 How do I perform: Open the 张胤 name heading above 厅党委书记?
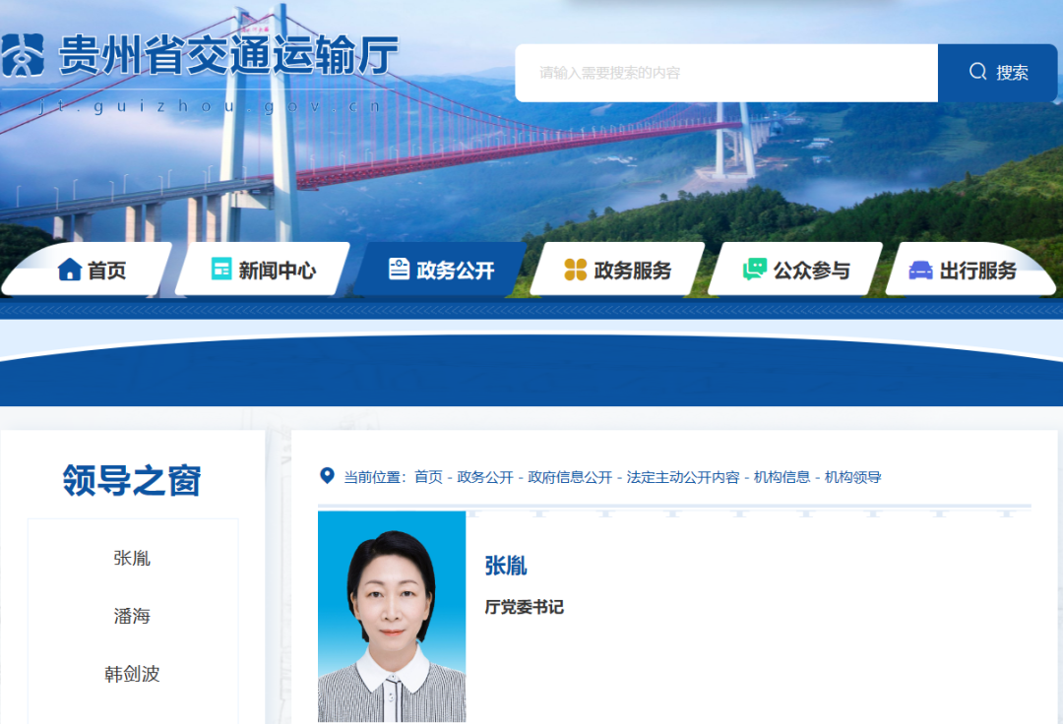tap(506, 566)
